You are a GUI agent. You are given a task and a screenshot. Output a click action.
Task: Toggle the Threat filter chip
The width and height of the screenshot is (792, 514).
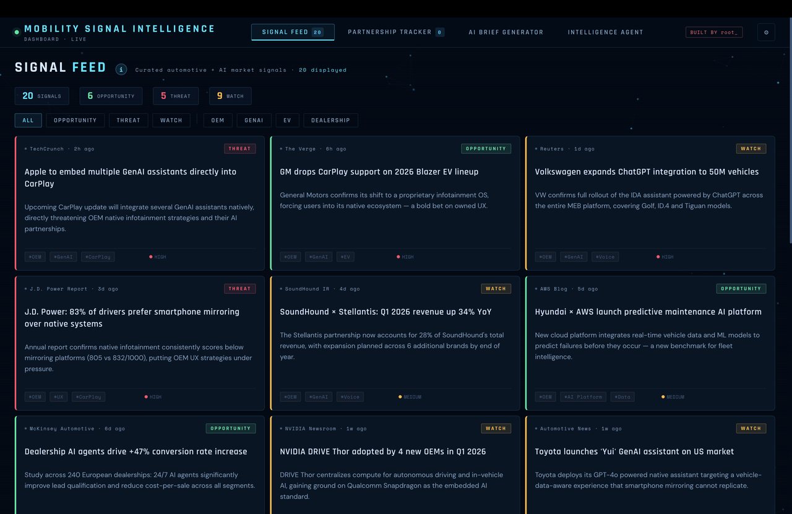(129, 120)
